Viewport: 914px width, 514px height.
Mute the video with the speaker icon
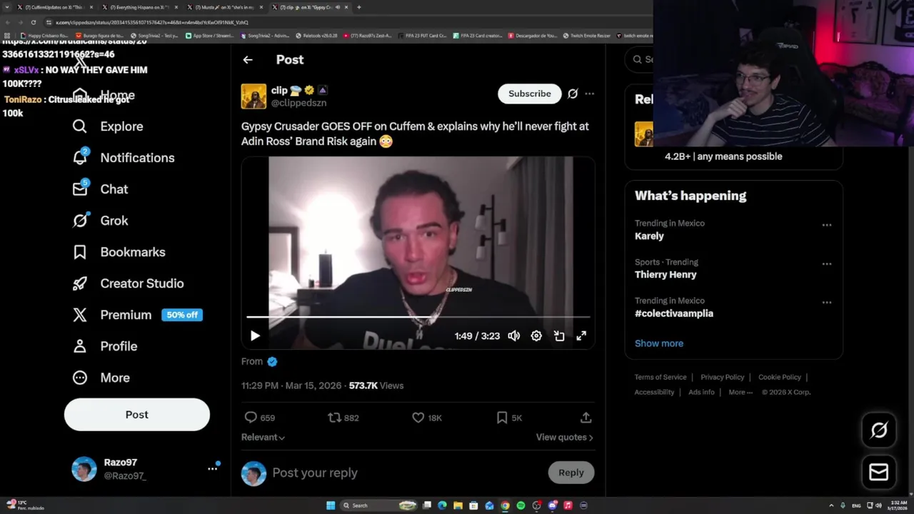[513, 336]
